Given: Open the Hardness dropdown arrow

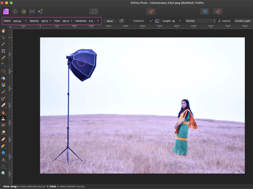Looking at the screenshot, I should pos(98,21).
